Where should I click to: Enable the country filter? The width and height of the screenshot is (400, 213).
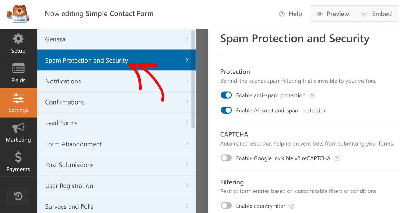coord(226,206)
